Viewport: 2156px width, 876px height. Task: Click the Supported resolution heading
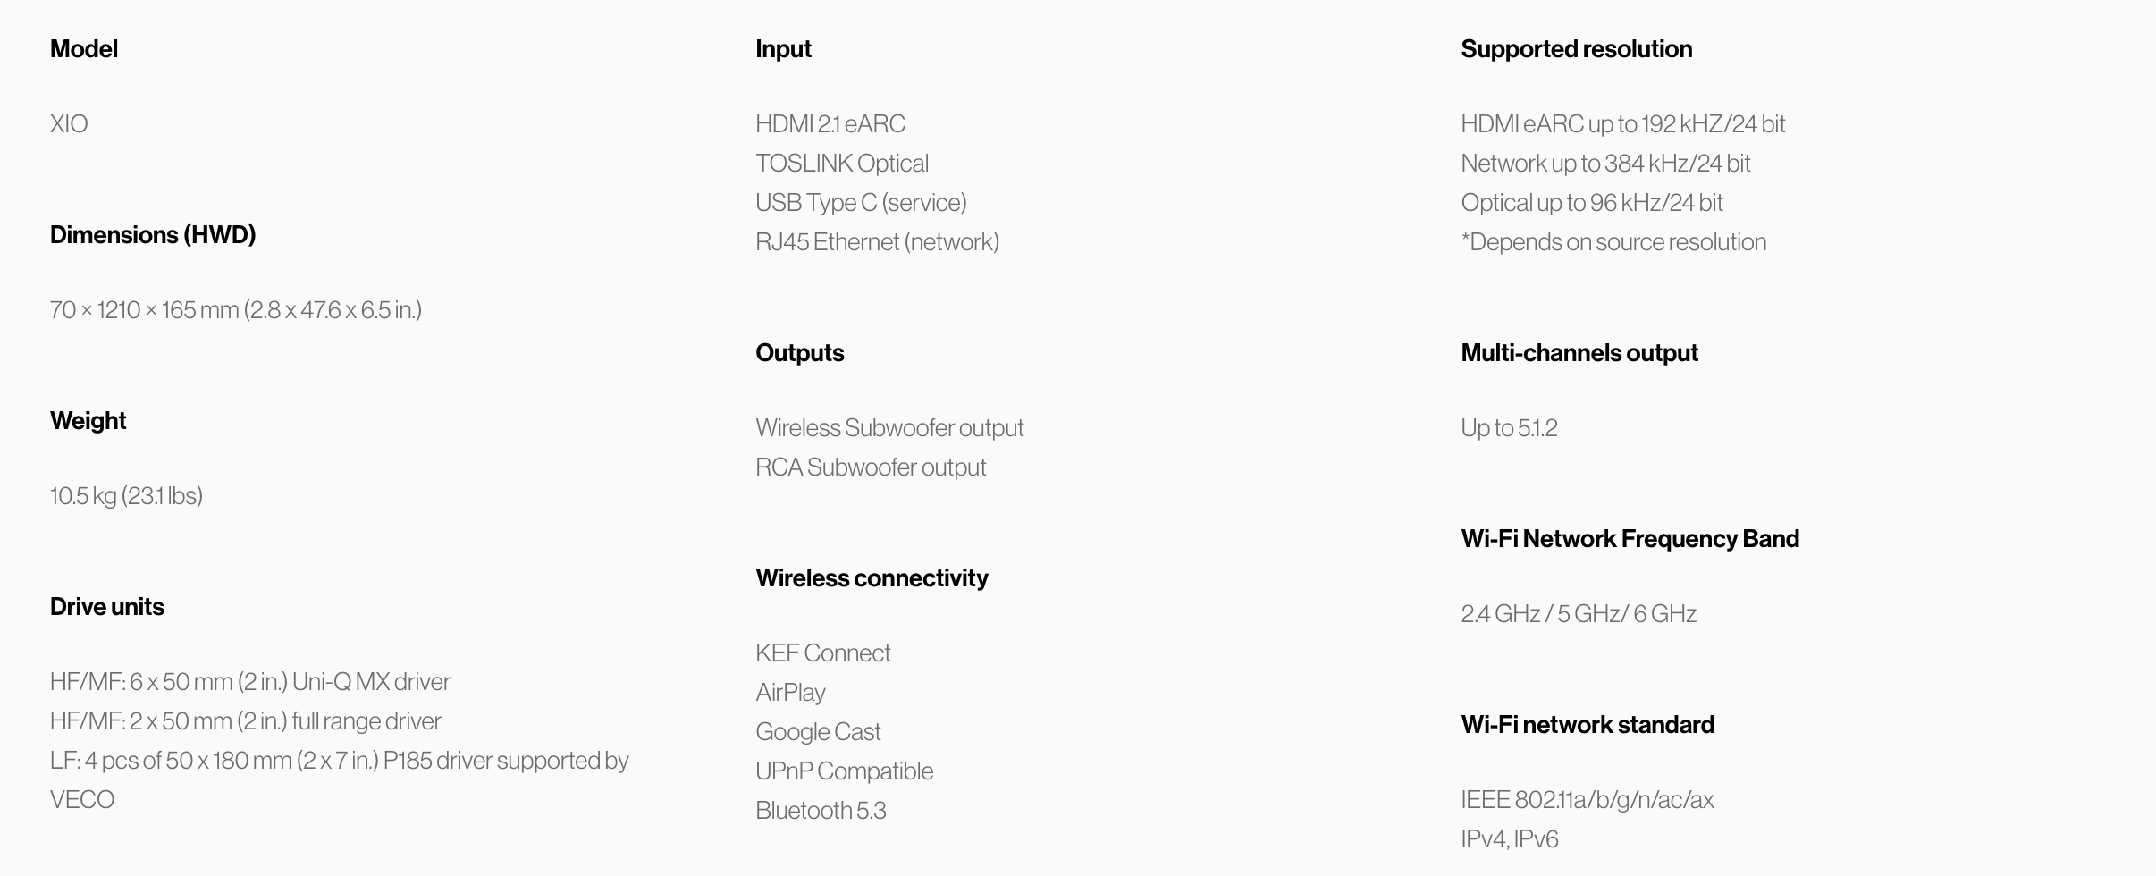[x=1577, y=49]
